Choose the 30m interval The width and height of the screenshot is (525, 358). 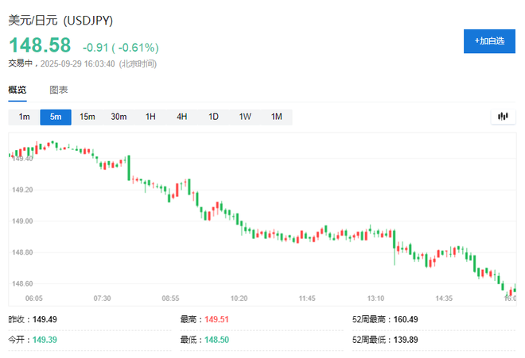(x=119, y=117)
